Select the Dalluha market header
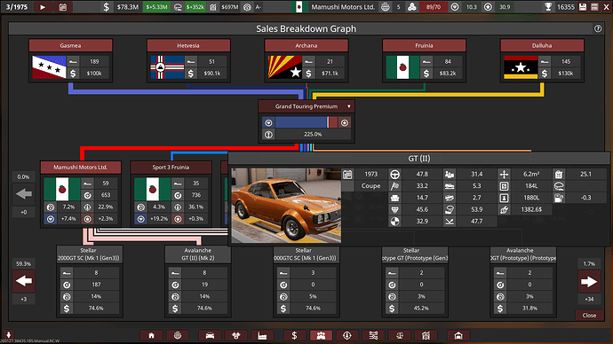Viewport: 613px width, 344px height. click(542, 45)
